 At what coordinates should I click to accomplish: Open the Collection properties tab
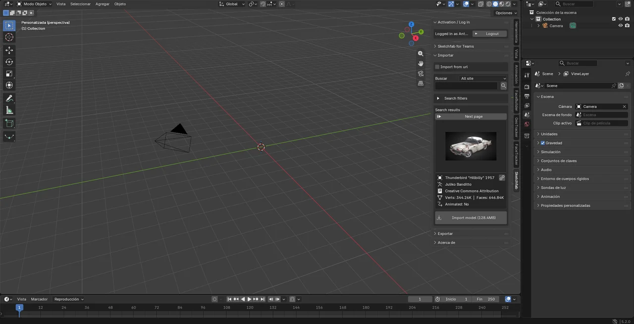(x=527, y=136)
